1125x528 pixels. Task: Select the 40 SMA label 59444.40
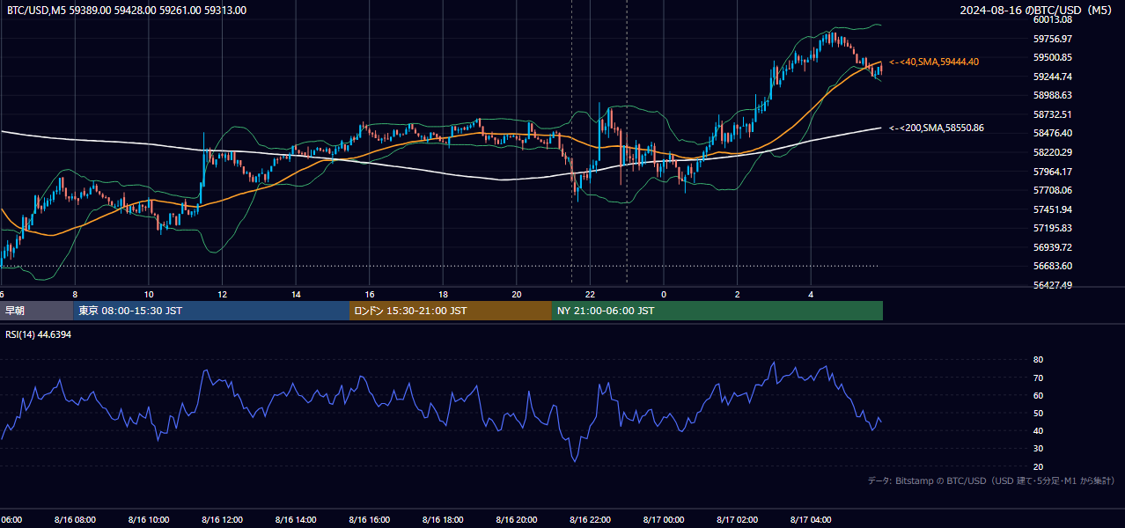pos(934,62)
